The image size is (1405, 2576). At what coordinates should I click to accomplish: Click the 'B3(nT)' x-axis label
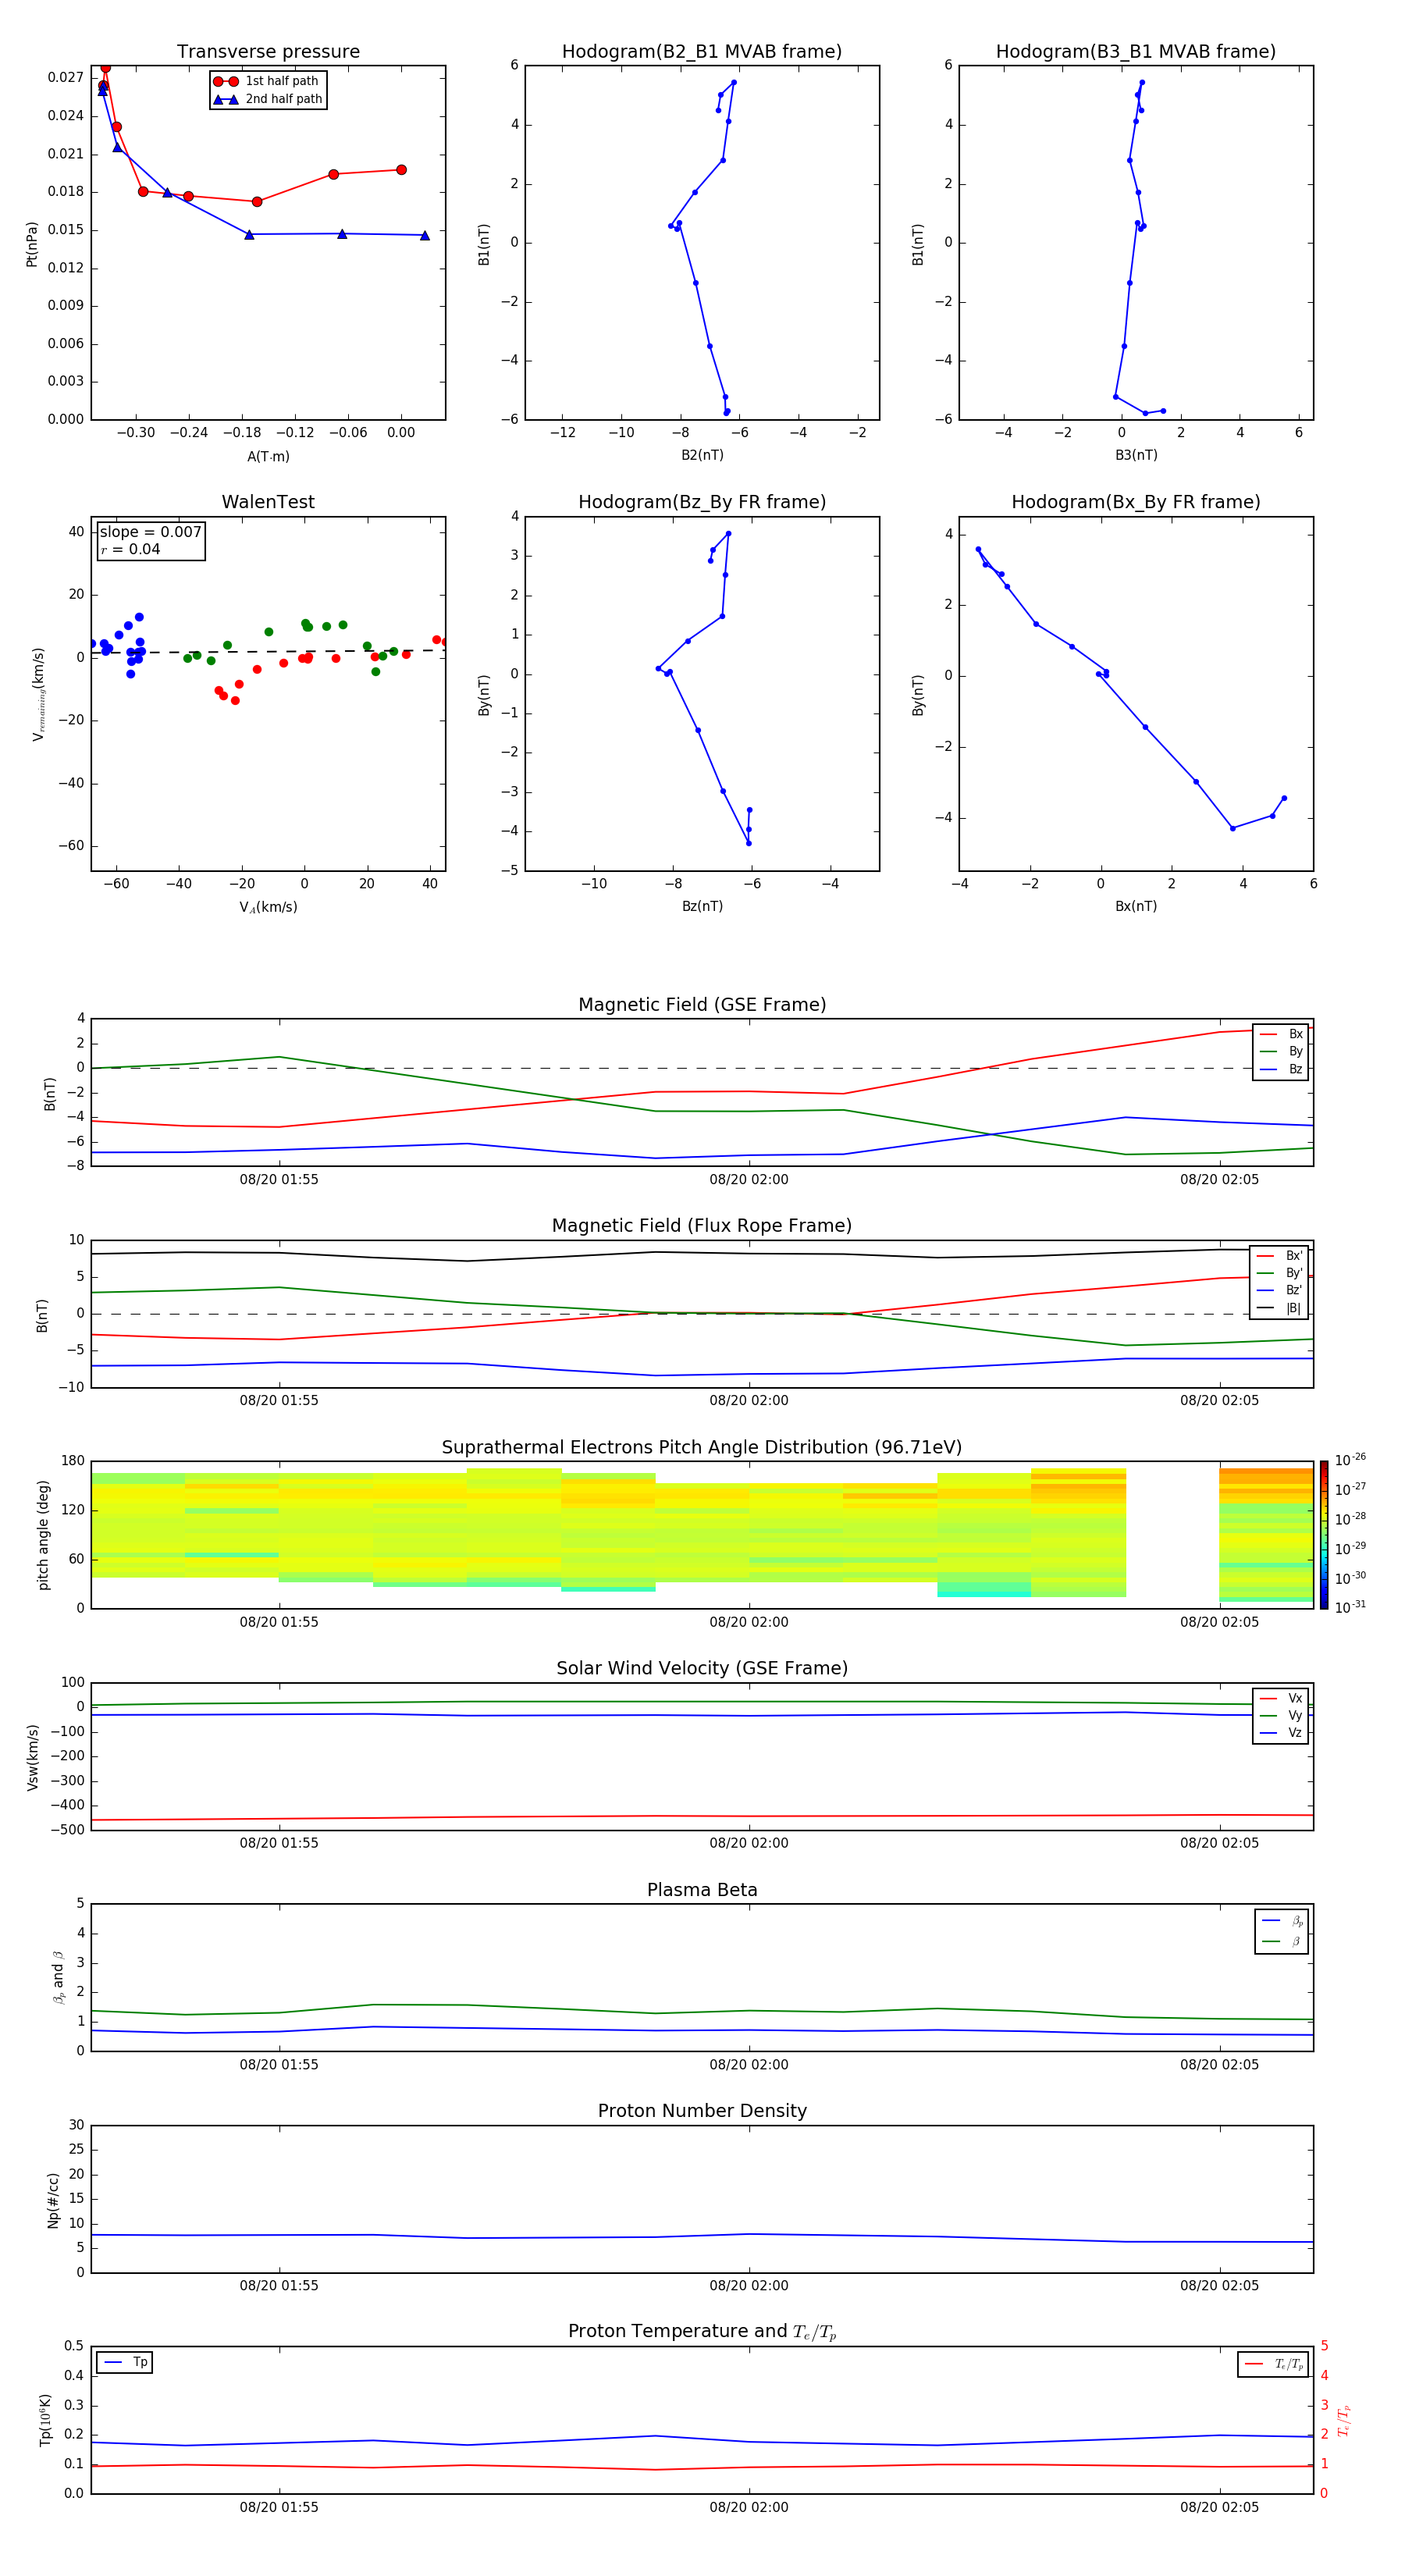(x=1136, y=455)
